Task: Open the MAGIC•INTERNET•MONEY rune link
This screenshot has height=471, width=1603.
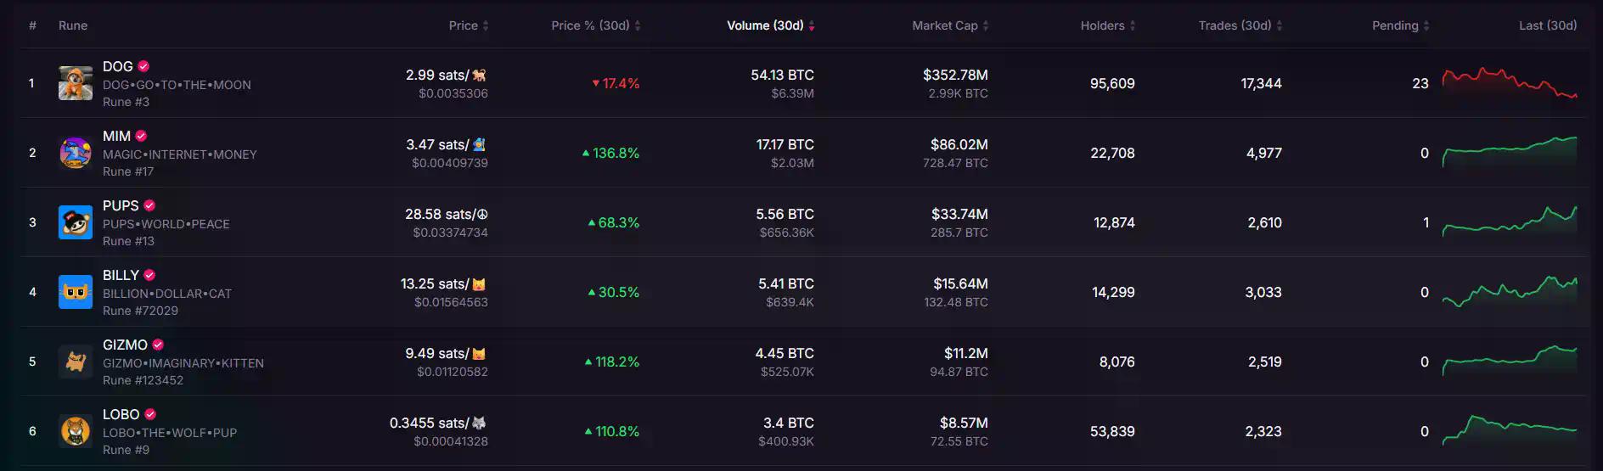Action: tap(179, 154)
